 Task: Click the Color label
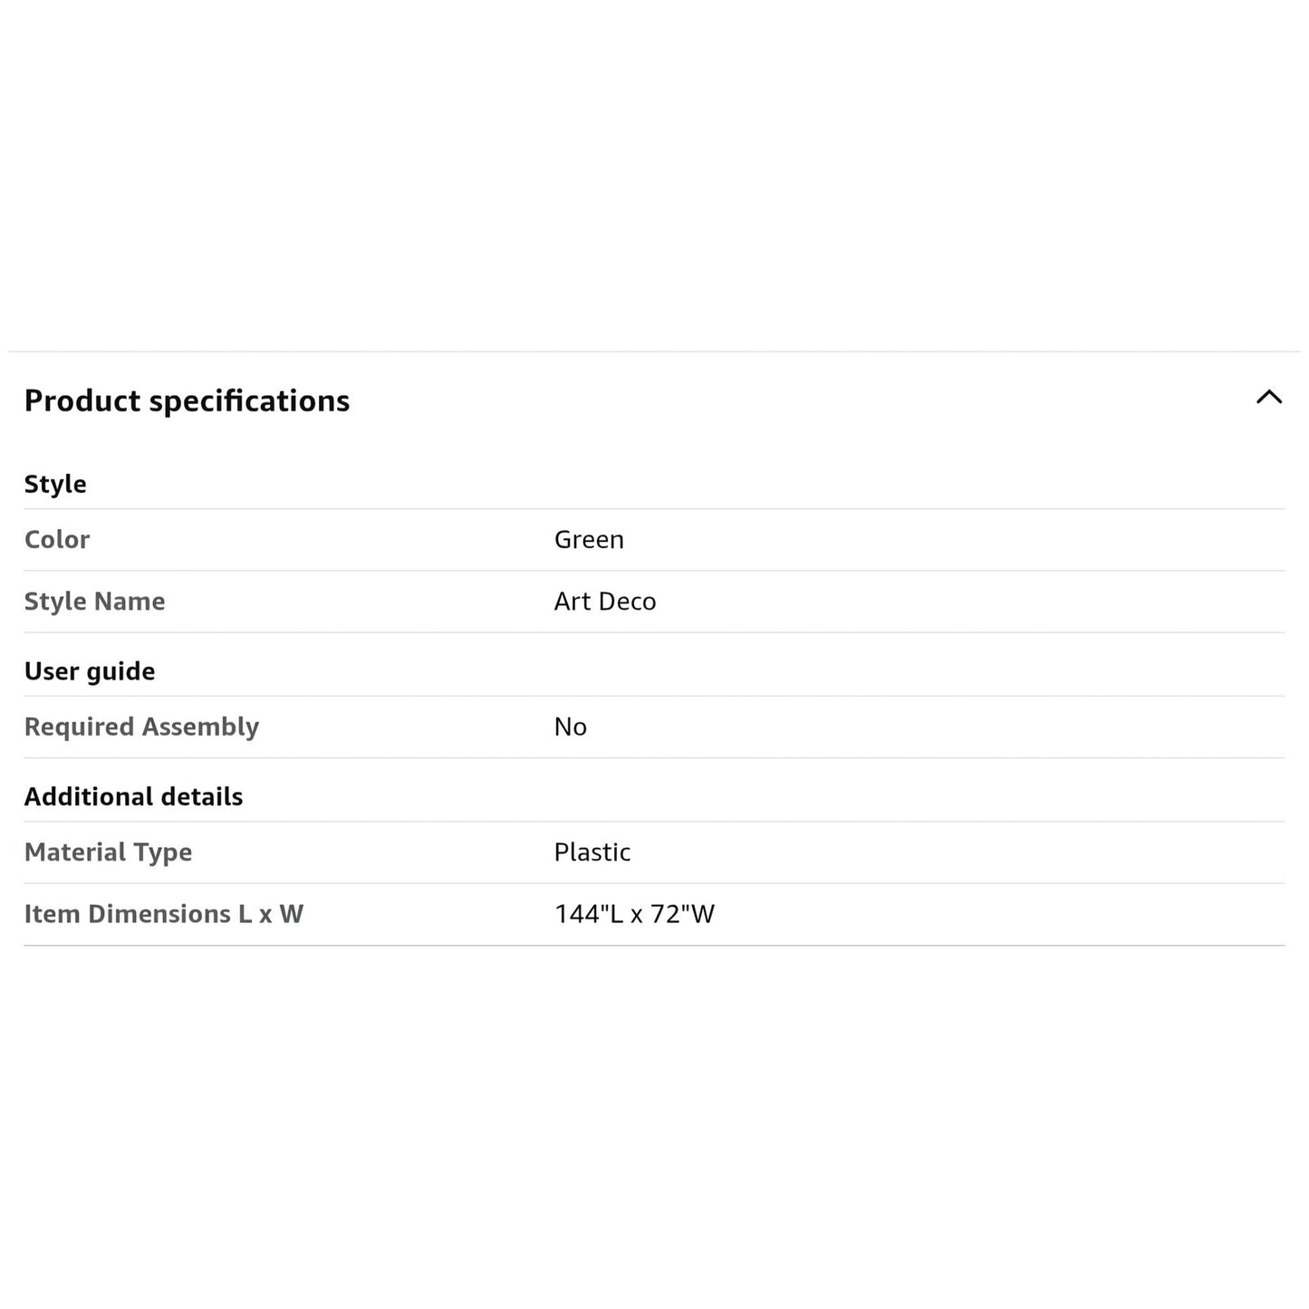[x=57, y=539]
